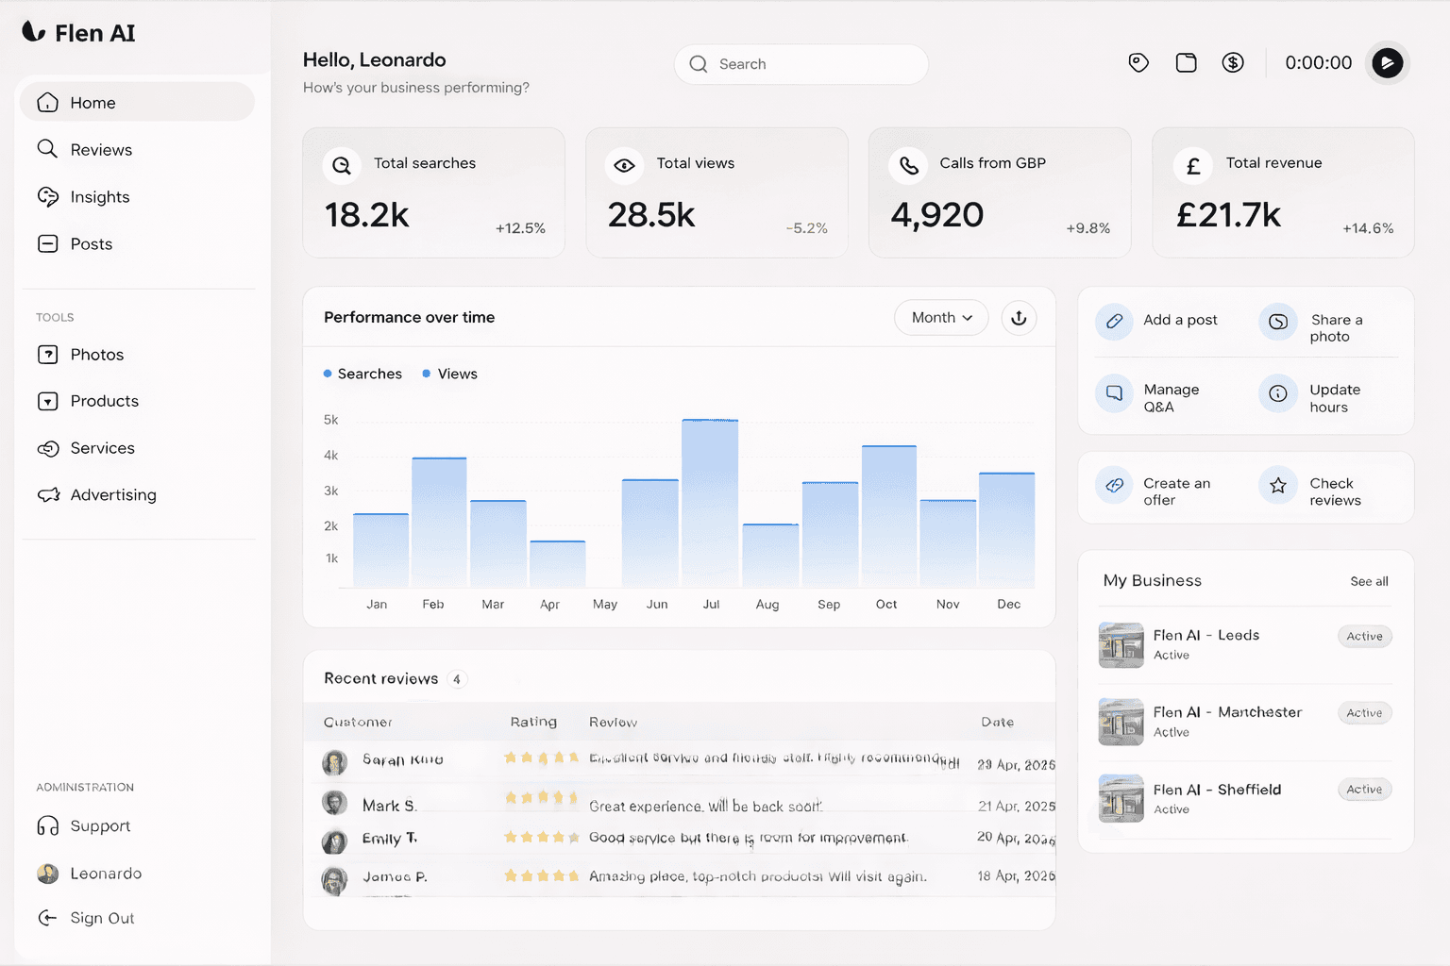1450x966 pixels.
Task: Open the Insights section
Action: point(99,197)
